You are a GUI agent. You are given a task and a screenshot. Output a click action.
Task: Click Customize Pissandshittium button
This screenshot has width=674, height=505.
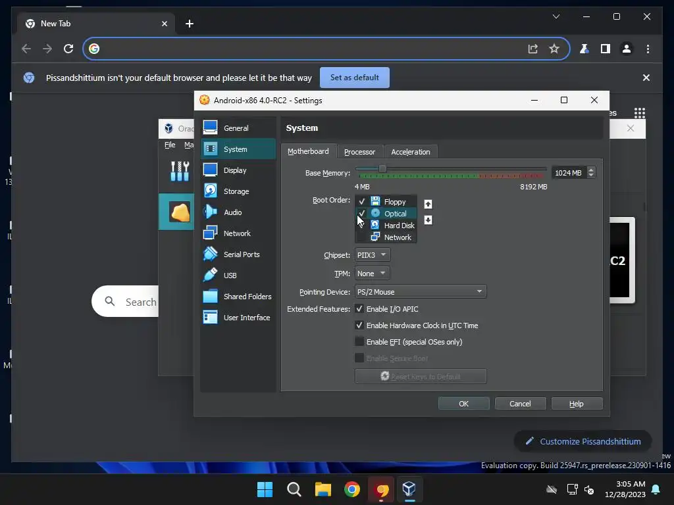click(583, 441)
